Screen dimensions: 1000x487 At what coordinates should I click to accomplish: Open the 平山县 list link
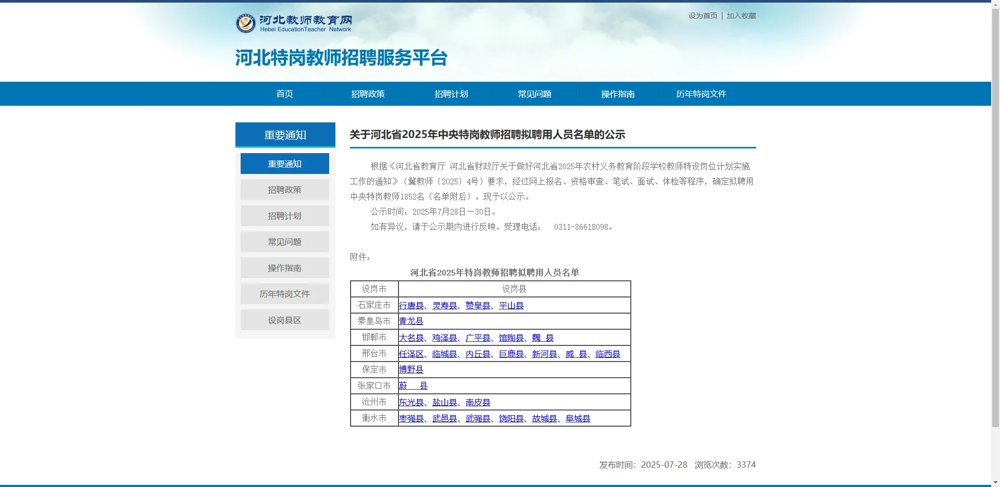point(511,306)
